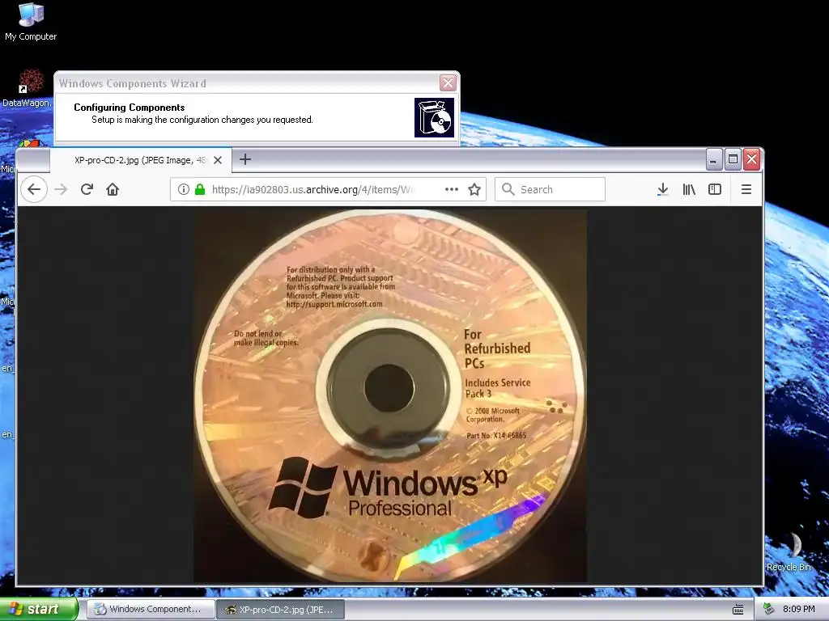This screenshot has height=621, width=829.
Task: Switch to Windows Components taskbar button
Action: (x=151, y=609)
